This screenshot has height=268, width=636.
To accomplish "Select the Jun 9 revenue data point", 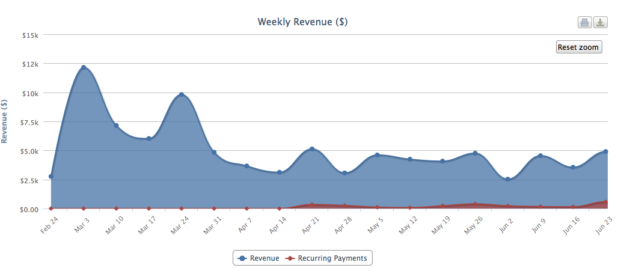I will (x=540, y=156).
